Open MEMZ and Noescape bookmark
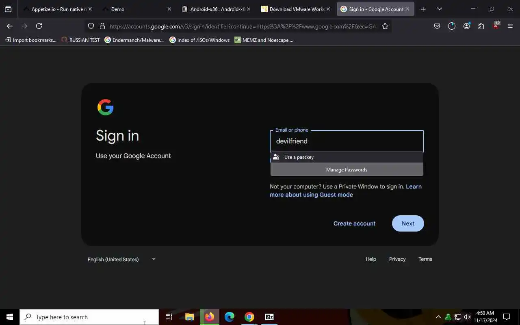The width and height of the screenshot is (520, 325). point(264,40)
